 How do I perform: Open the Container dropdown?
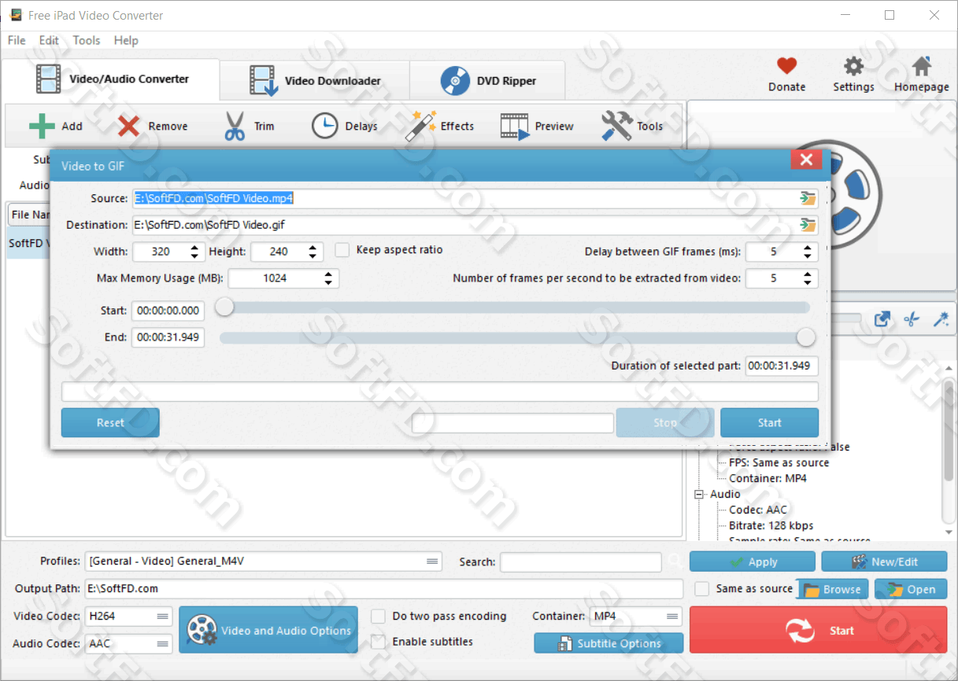pyautogui.click(x=635, y=617)
